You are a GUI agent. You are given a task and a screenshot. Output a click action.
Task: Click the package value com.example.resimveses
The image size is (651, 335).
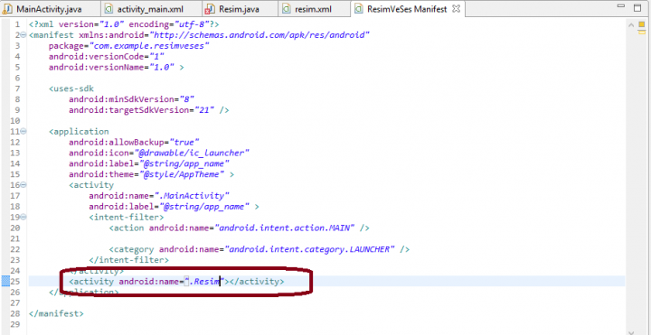point(148,46)
